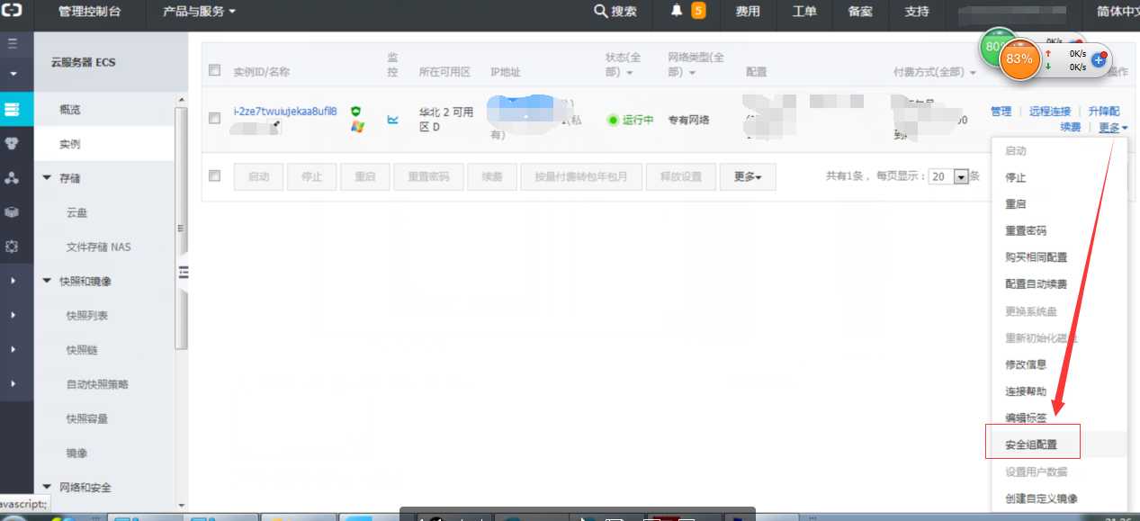Open 费用 in top navigation
Screen dimensions: 1140x521
(x=748, y=12)
